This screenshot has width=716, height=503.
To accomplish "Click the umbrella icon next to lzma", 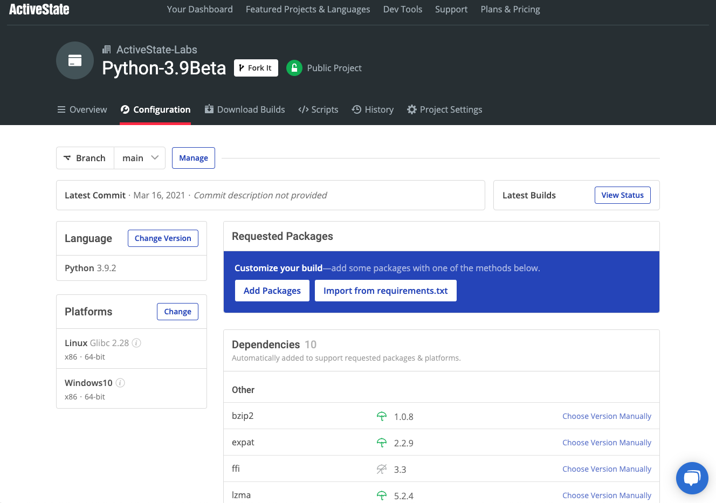I will tap(382, 495).
